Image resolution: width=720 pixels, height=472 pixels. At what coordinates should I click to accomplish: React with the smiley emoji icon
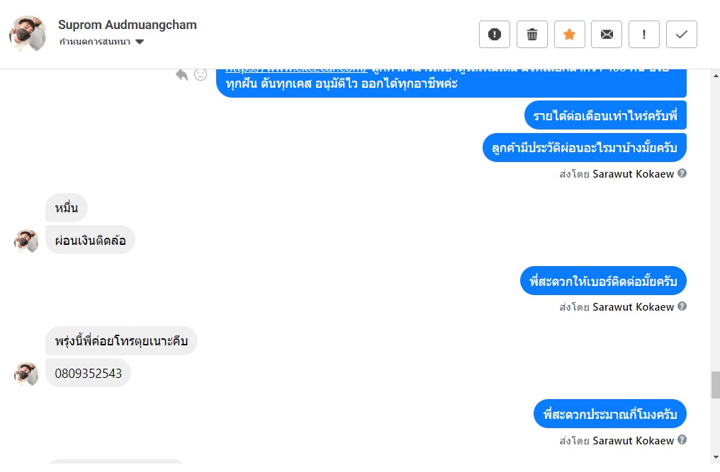(x=201, y=74)
